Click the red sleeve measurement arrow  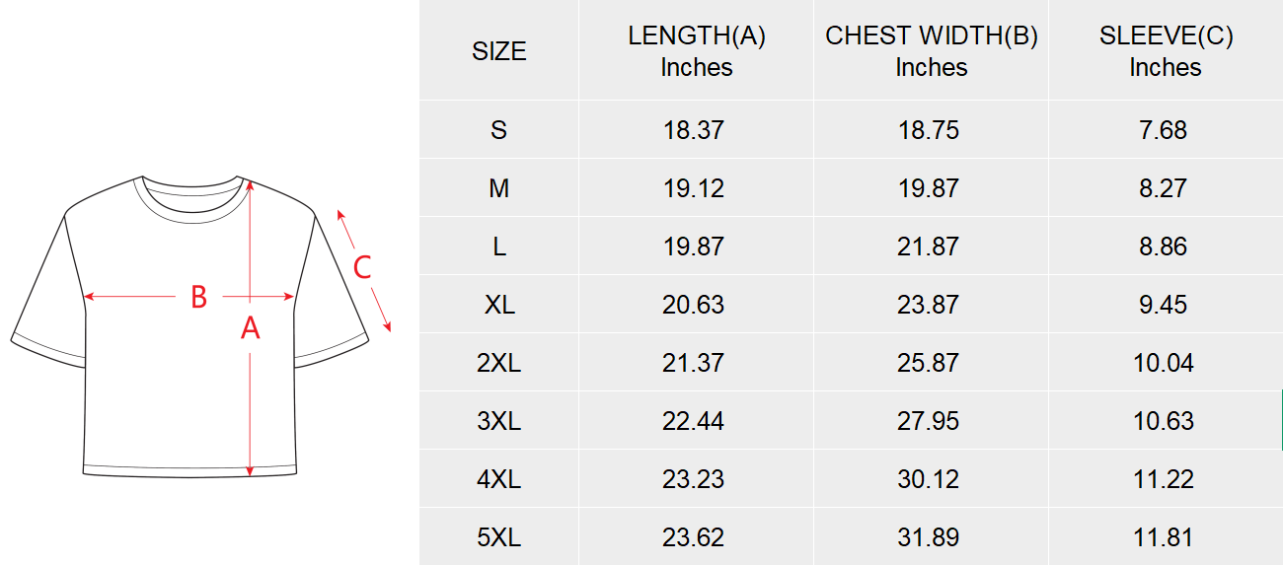coord(365,270)
